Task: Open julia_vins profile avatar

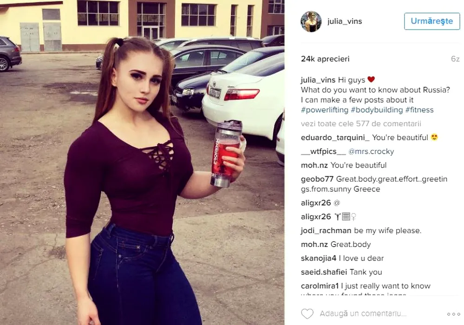Action: (311, 21)
